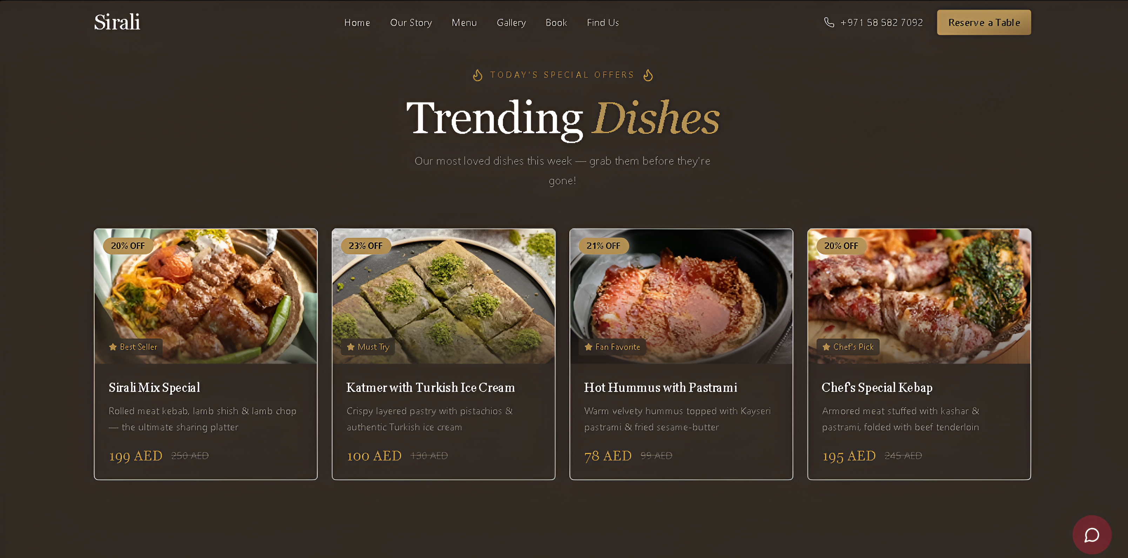
Task: Click the Chef's Special Kebap title
Action: click(x=877, y=388)
